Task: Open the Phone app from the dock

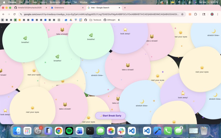Action: (168, 131)
